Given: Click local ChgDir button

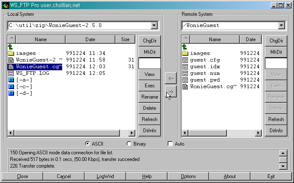Looking at the screenshot, I should (x=150, y=41).
